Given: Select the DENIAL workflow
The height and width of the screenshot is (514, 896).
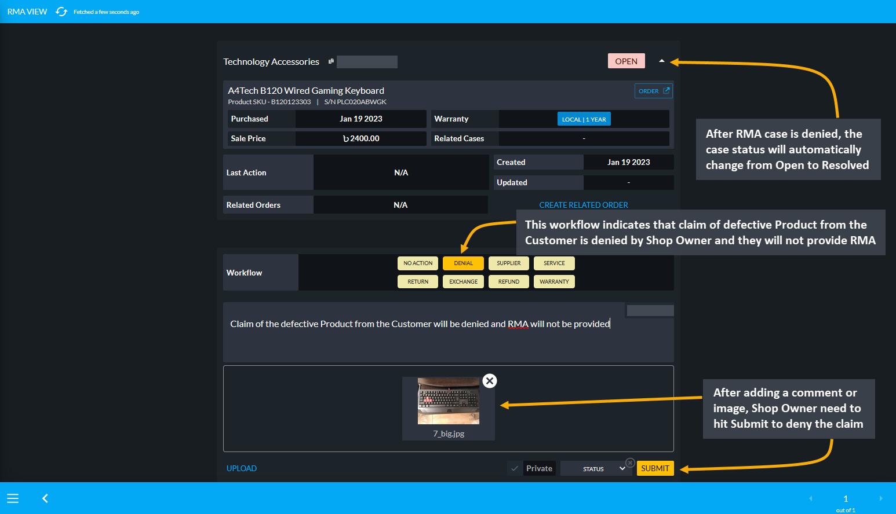Looking at the screenshot, I should 463,263.
